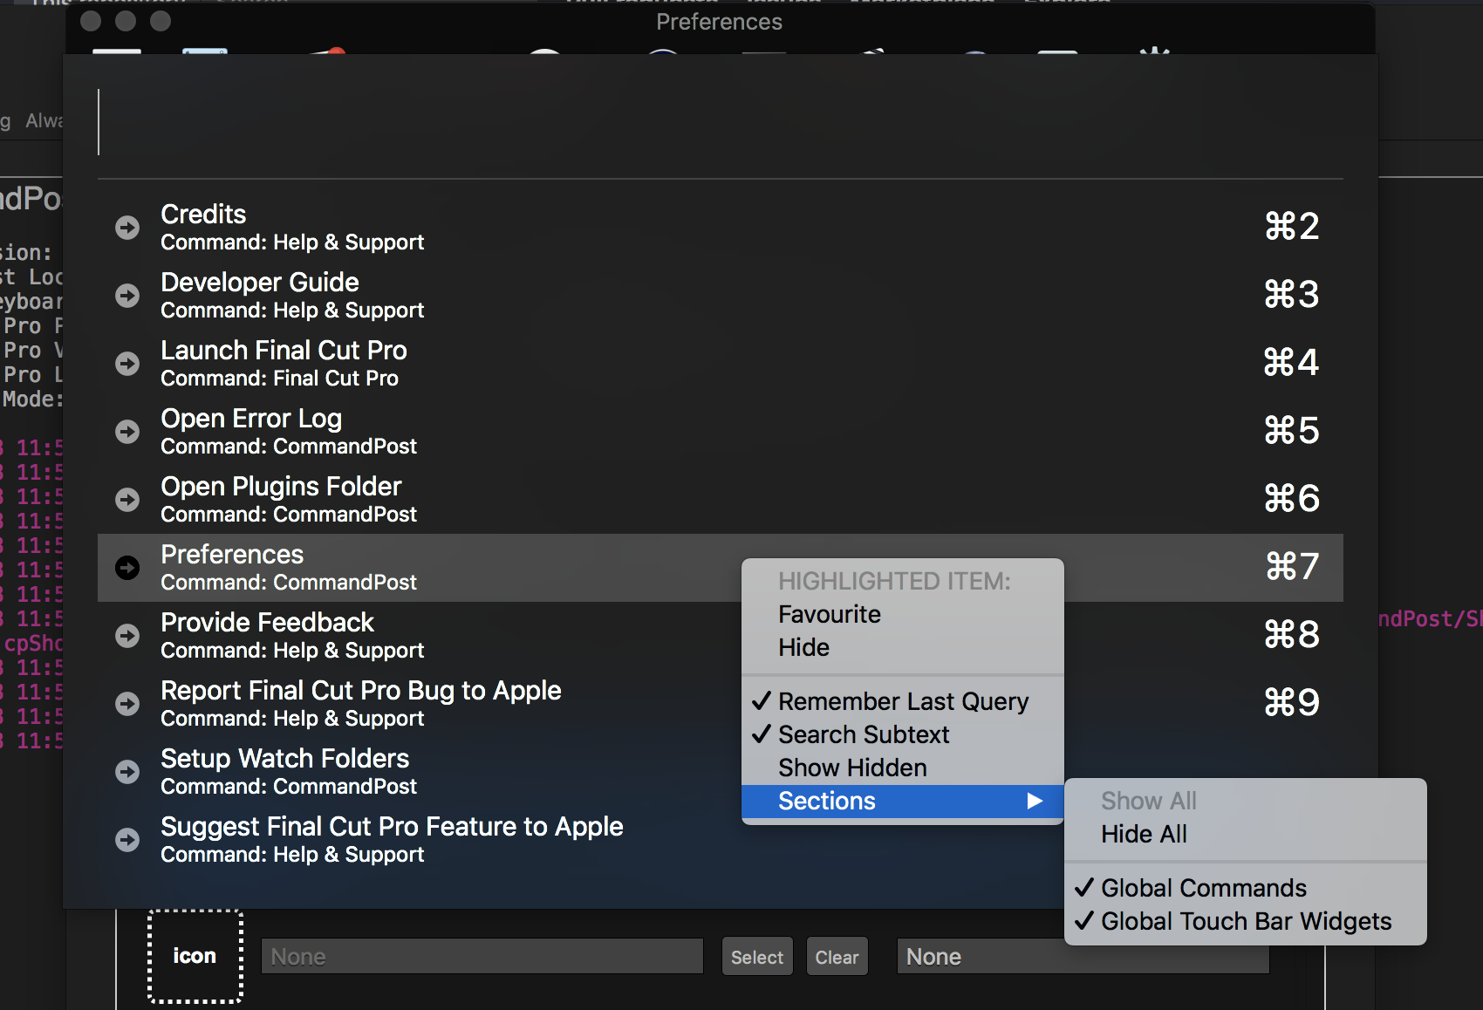Select Developer Guide command row
1483x1010 pixels.
coord(720,296)
